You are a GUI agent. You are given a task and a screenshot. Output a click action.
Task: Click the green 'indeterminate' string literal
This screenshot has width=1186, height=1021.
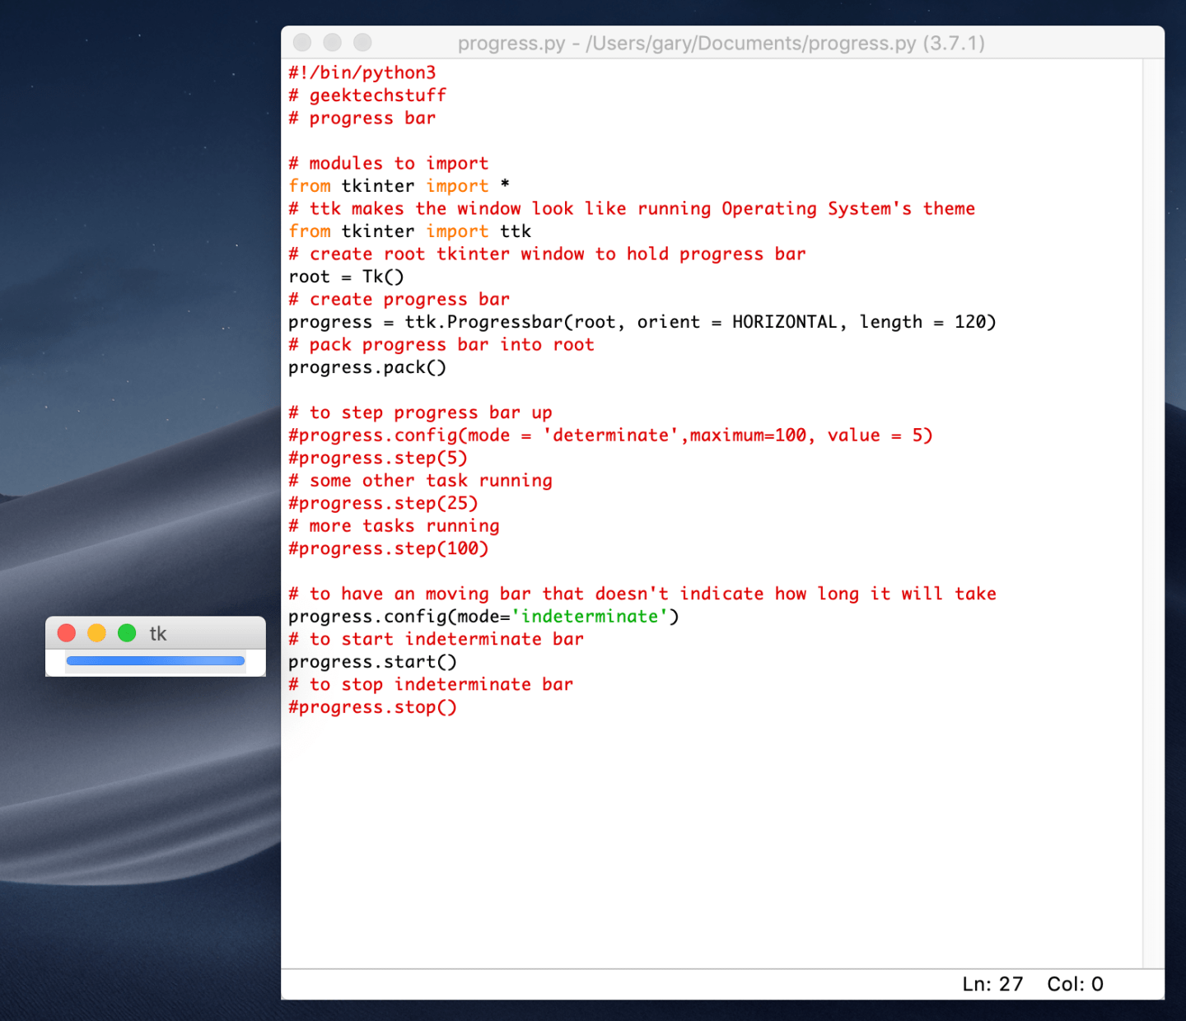coord(590,617)
